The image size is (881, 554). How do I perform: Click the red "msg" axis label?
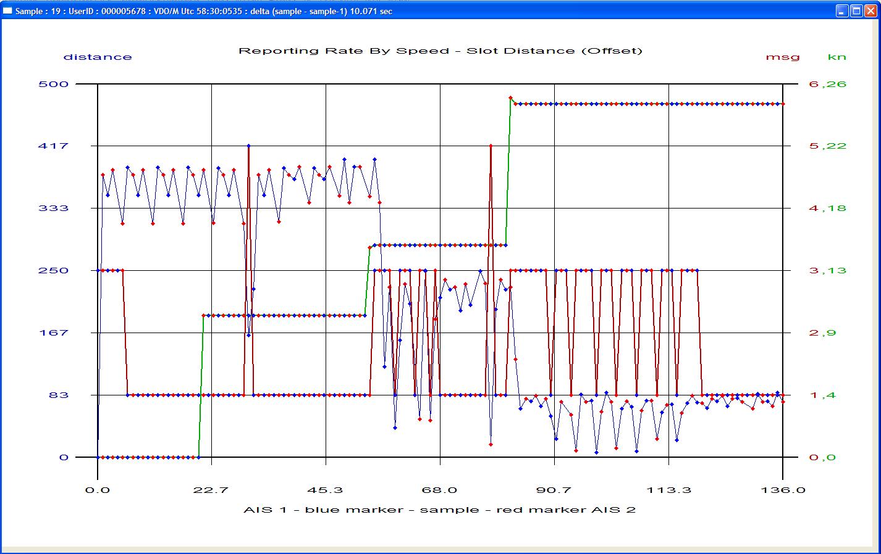(782, 57)
